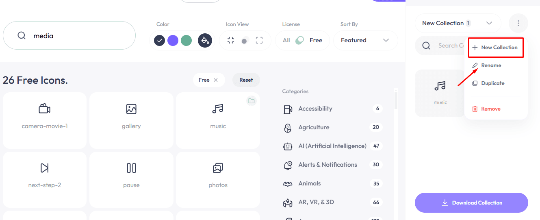Open the Accessibility category
This screenshot has height=220, width=540.
(x=332, y=109)
